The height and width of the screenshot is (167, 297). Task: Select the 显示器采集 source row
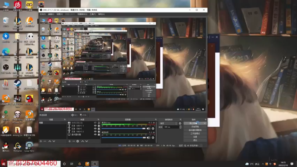(84, 134)
